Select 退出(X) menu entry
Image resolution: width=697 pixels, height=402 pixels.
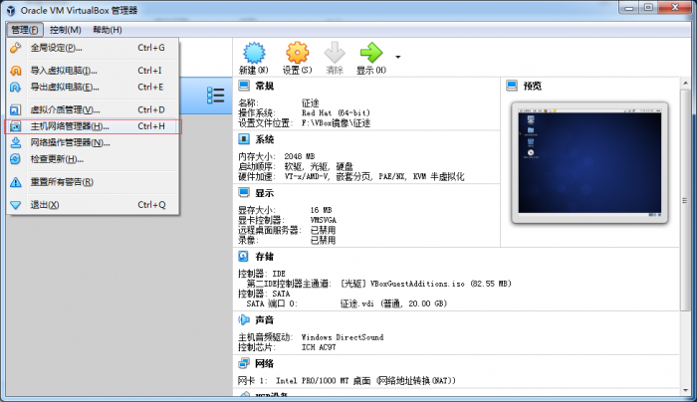93,205
